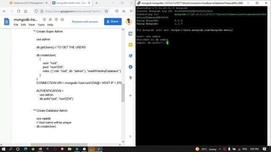
Task: Click the blue Share button
Action: pos(113,22)
